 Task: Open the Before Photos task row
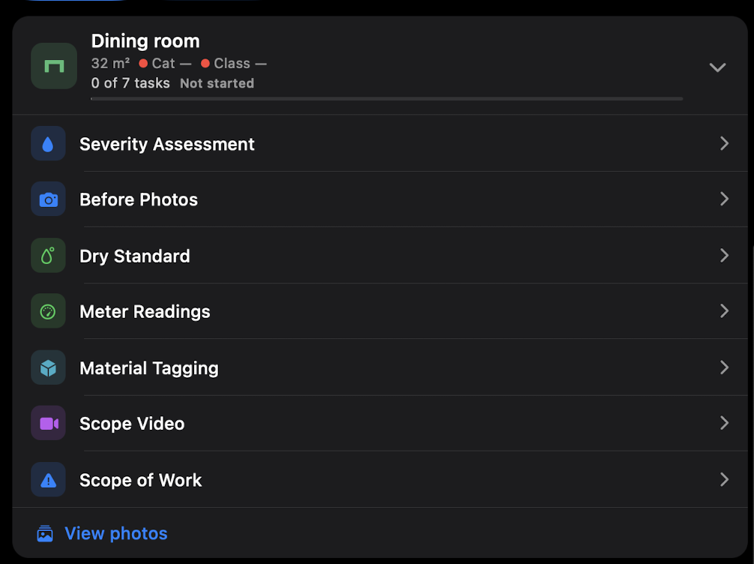coord(380,199)
